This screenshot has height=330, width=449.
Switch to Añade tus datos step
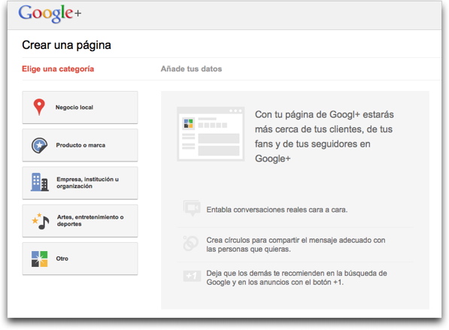coord(191,68)
